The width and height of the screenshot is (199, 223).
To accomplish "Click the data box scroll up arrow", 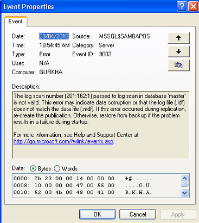I will pyautogui.click(x=184, y=179).
